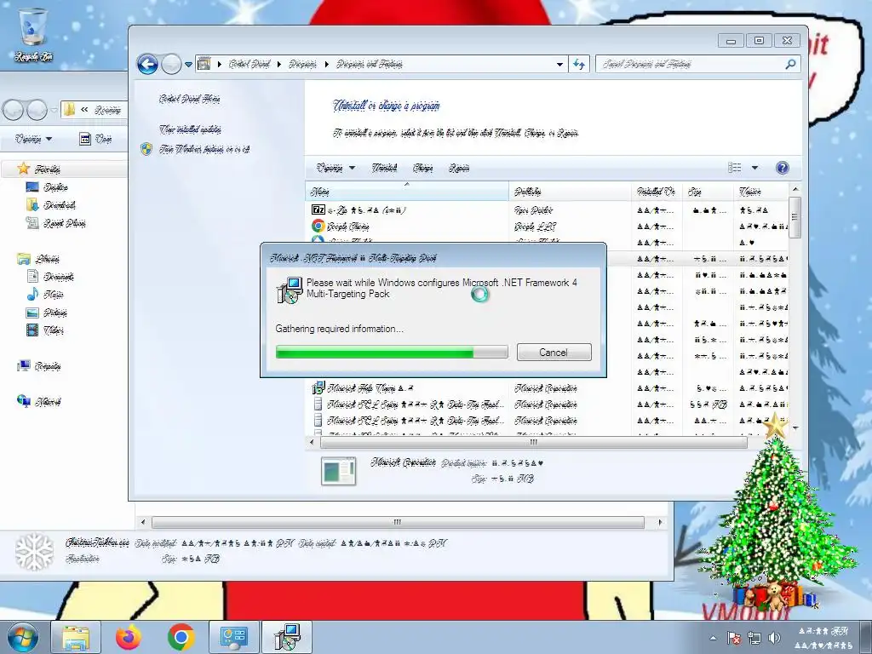This screenshot has height=654, width=872.
Task: Select Recent Places in Explorer sidebar
Action: click(x=64, y=224)
